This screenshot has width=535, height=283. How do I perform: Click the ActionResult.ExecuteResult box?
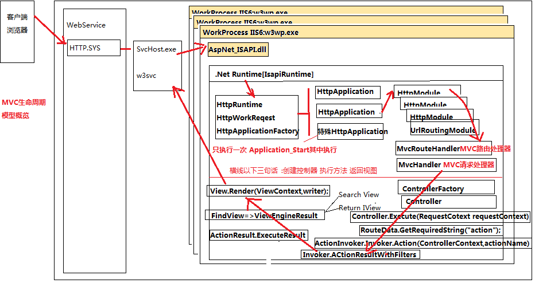[259, 235]
